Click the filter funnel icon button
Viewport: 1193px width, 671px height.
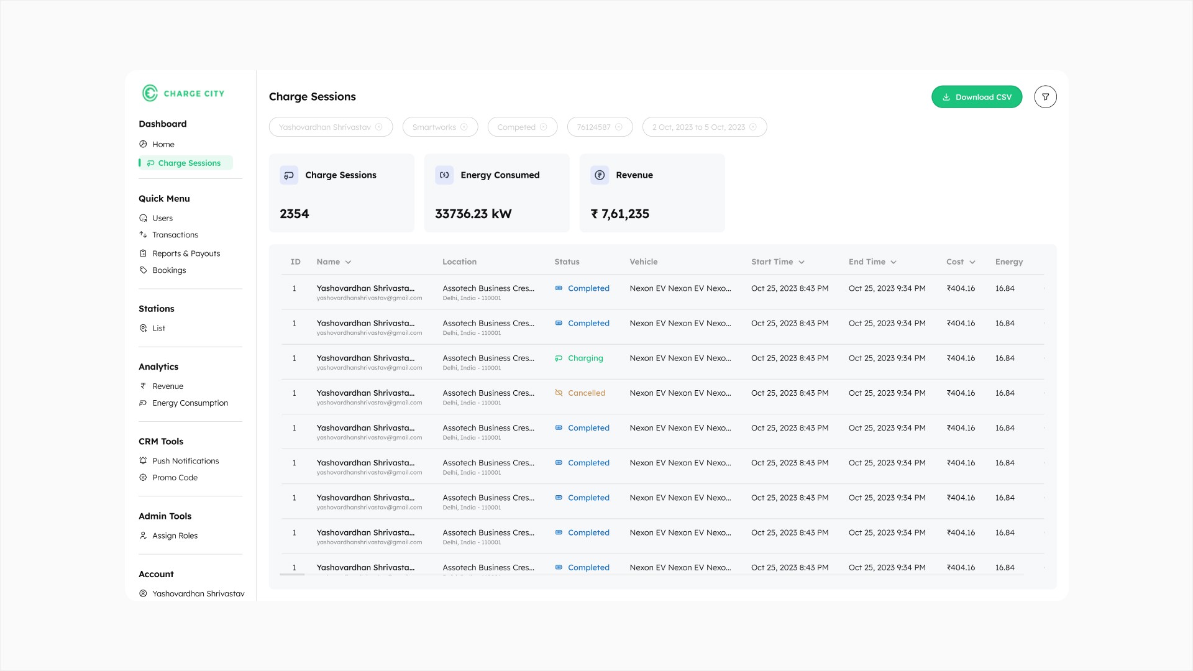point(1045,97)
